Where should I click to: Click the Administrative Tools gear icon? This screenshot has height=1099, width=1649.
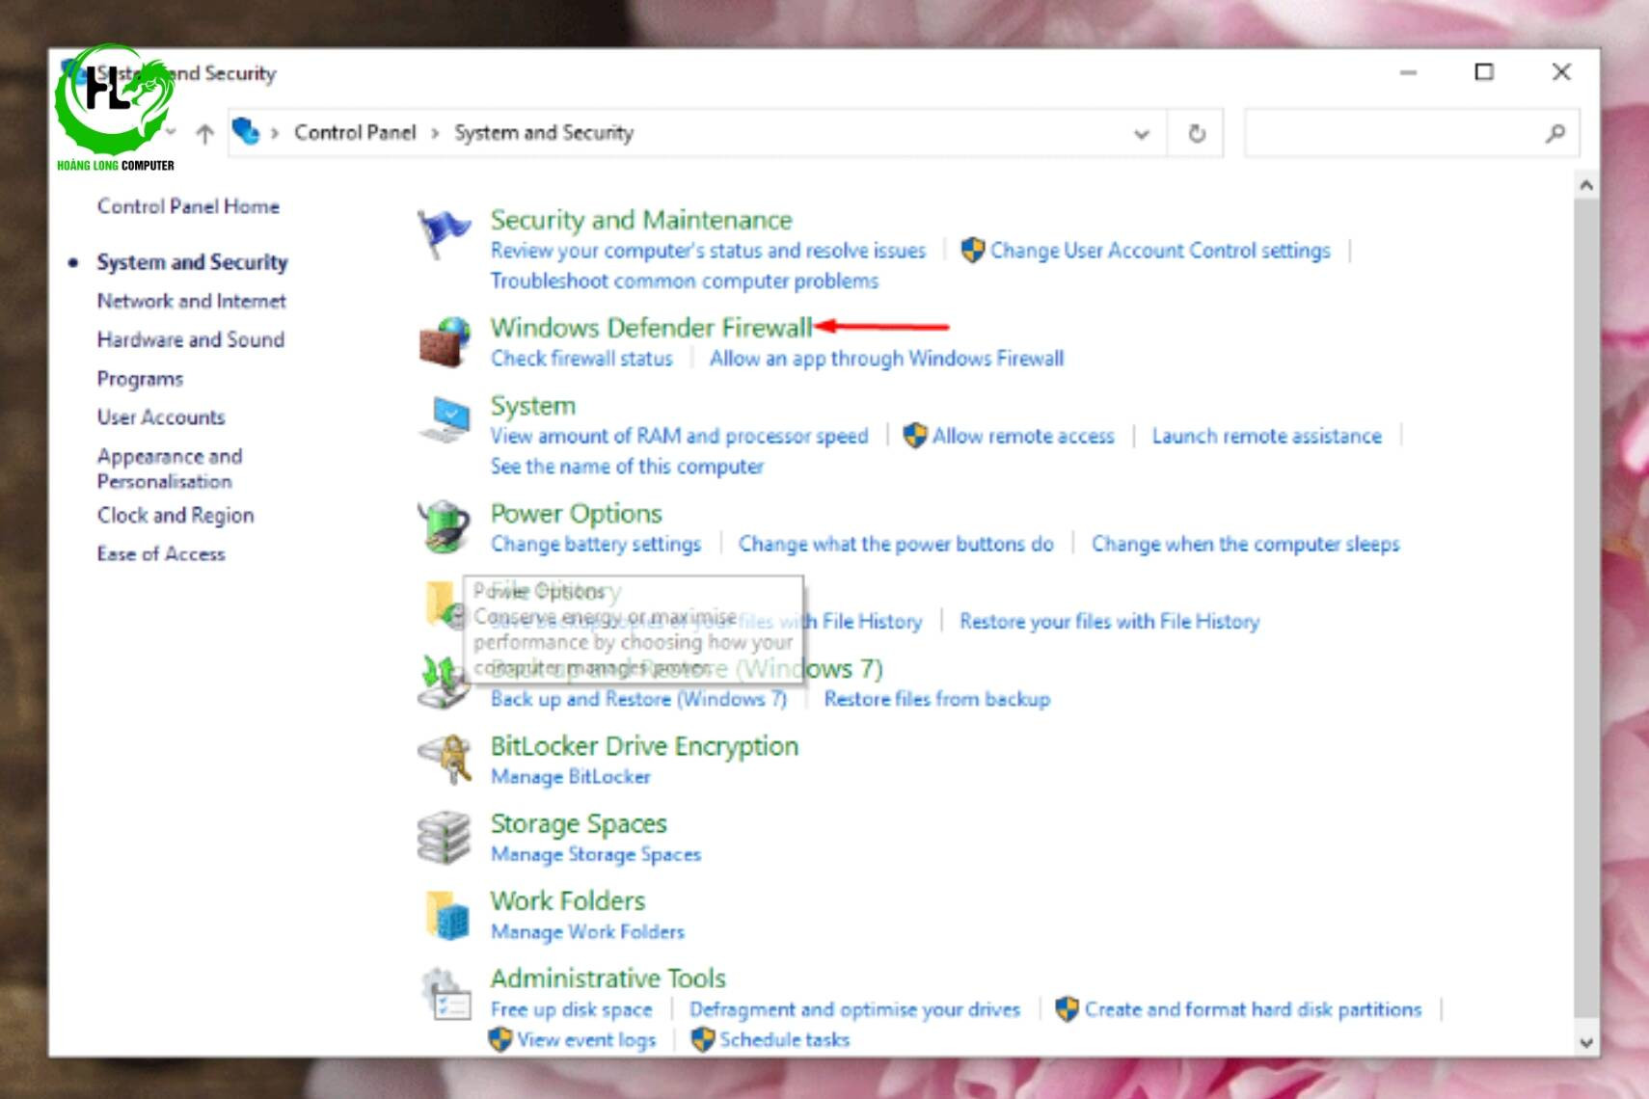coord(446,994)
